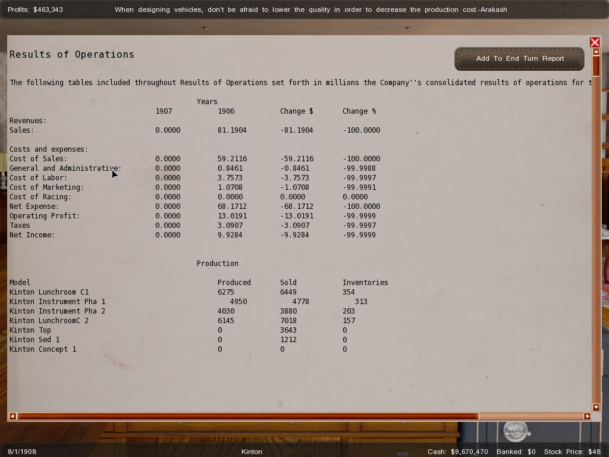Image resolution: width=609 pixels, height=457 pixels.
Task: Select the Profits display in the top bar
Action: pyautogui.click(x=35, y=10)
